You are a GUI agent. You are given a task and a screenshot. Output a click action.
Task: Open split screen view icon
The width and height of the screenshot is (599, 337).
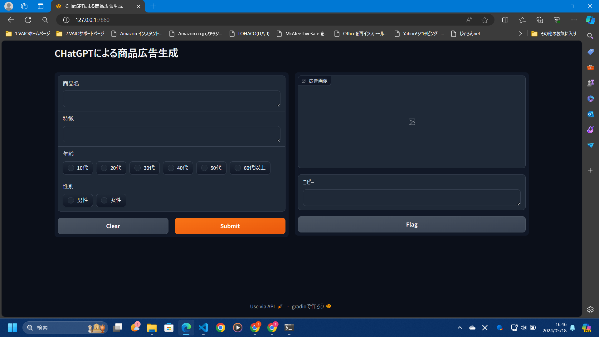(x=505, y=20)
